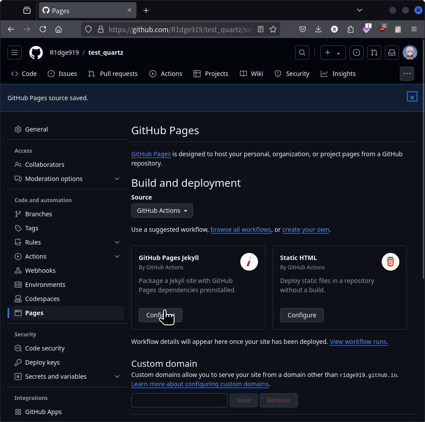The image size is (425, 422).
Task: Open the browser extensions puzzle icon
Action: (x=350, y=29)
